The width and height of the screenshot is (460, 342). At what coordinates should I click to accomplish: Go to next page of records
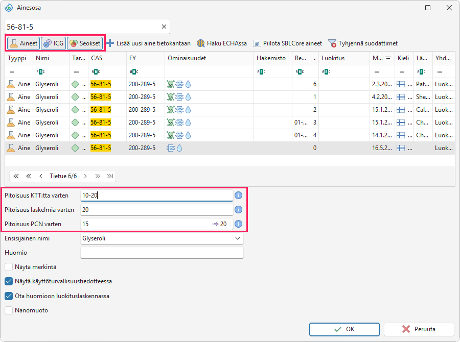(98, 176)
